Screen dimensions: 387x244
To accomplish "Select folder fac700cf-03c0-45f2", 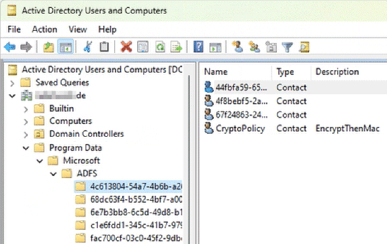I will (x=136, y=238).
